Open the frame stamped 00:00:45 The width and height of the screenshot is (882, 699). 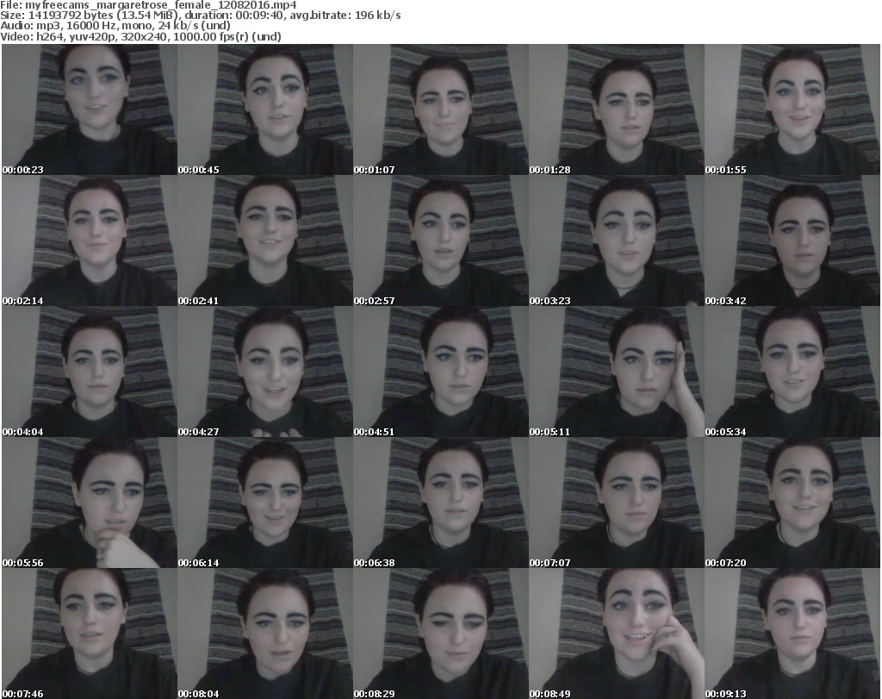pos(265,109)
